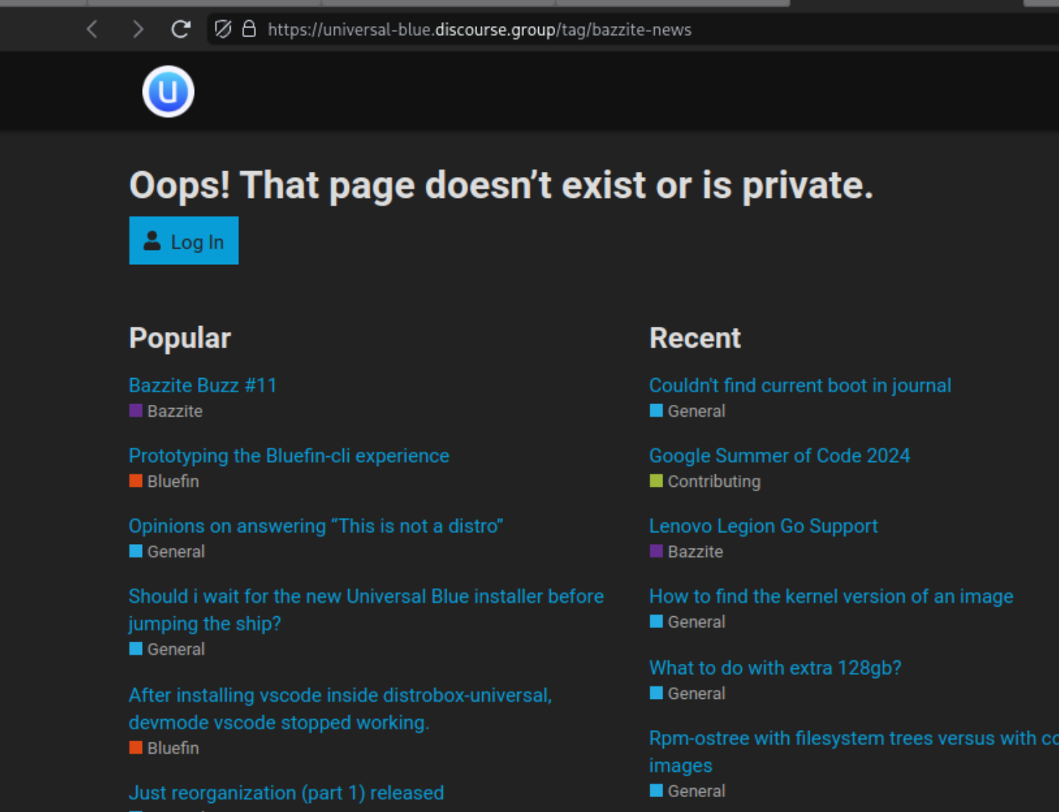The image size is (1059, 812).
Task: Click the Universal Blue site logo
Action: [168, 92]
